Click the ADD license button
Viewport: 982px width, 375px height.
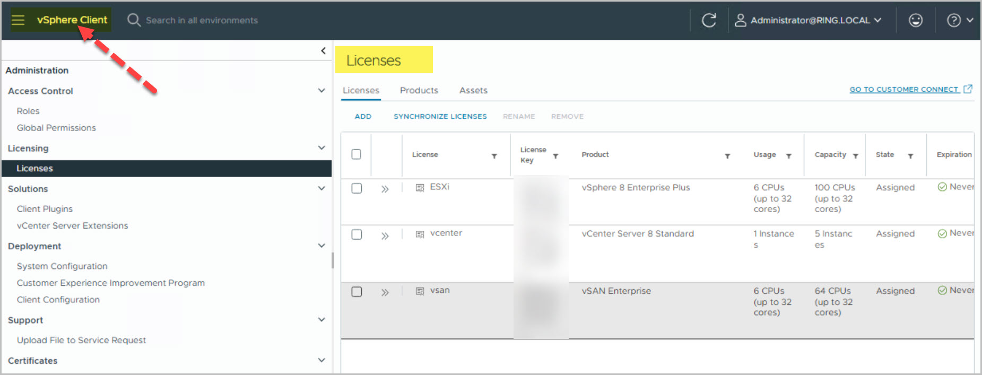click(363, 116)
